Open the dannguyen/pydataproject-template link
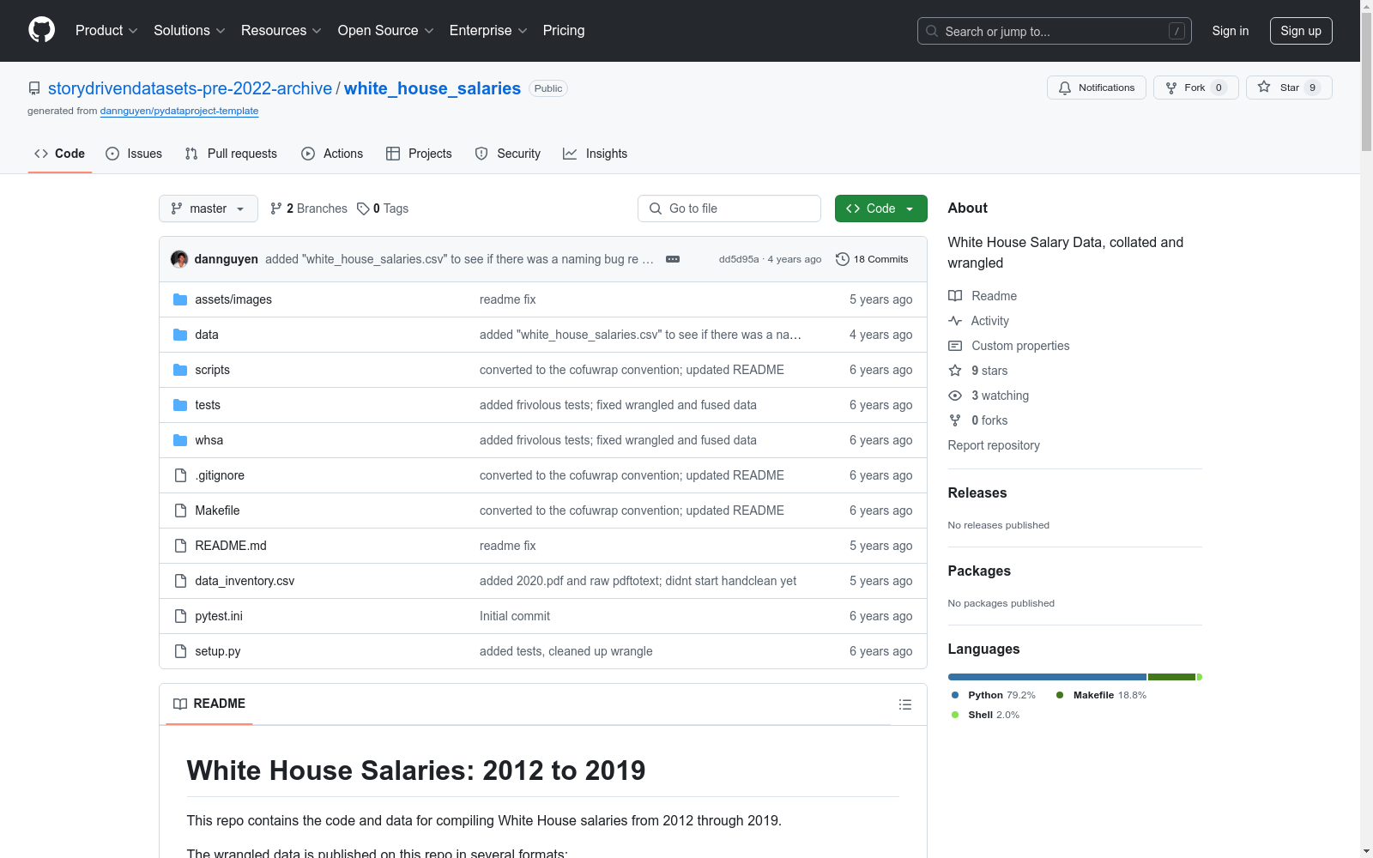Screen dimensions: 1373x858 (x=179, y=111)
